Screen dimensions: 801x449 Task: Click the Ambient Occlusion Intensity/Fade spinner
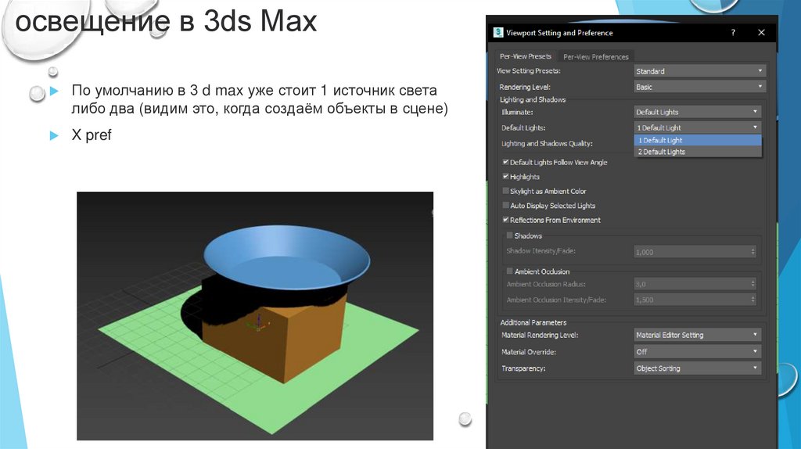(x=753, y=300)
